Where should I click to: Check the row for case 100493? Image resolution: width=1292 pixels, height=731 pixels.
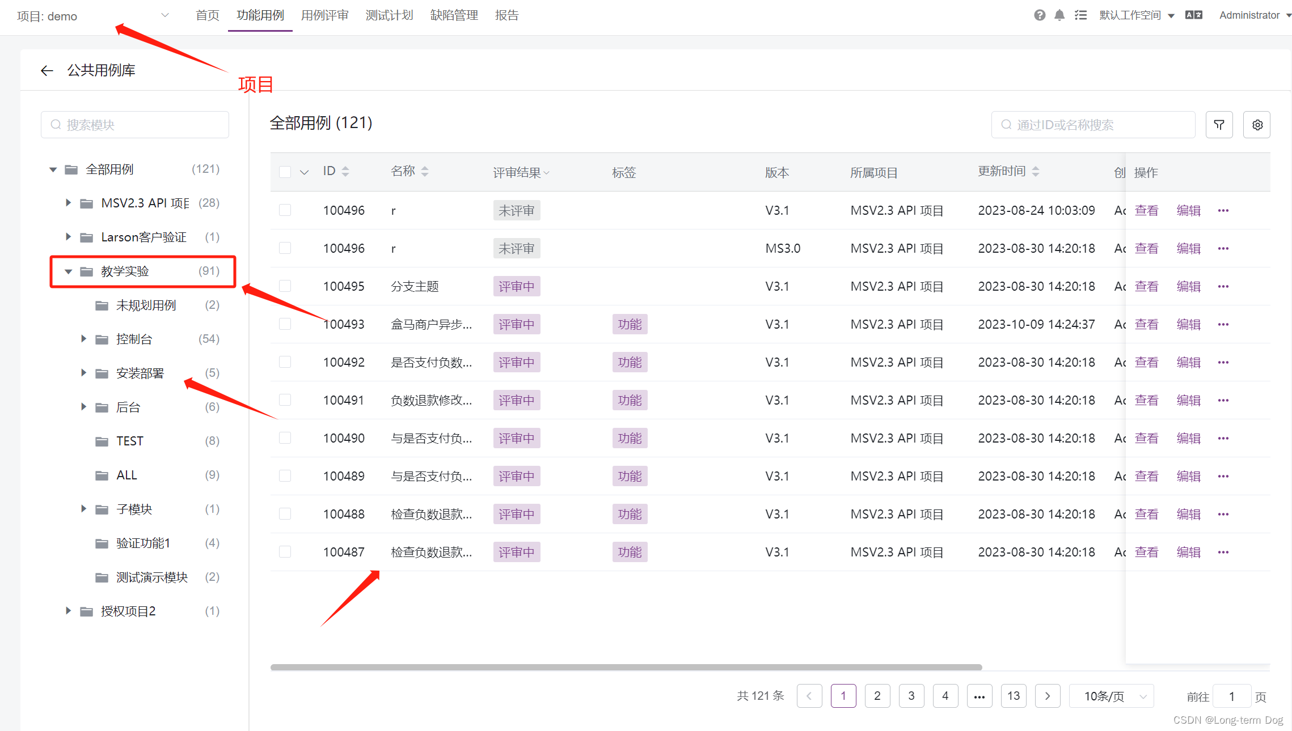285,324
